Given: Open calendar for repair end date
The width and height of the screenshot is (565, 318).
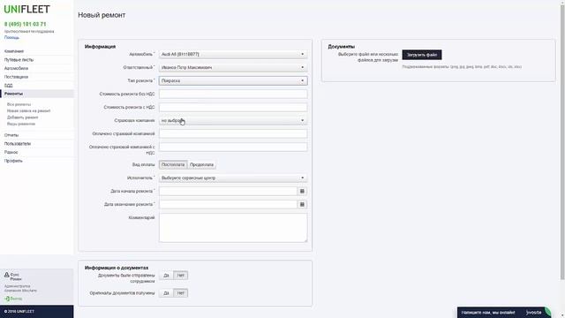Looking at the screenshot, I should (302, 204).
